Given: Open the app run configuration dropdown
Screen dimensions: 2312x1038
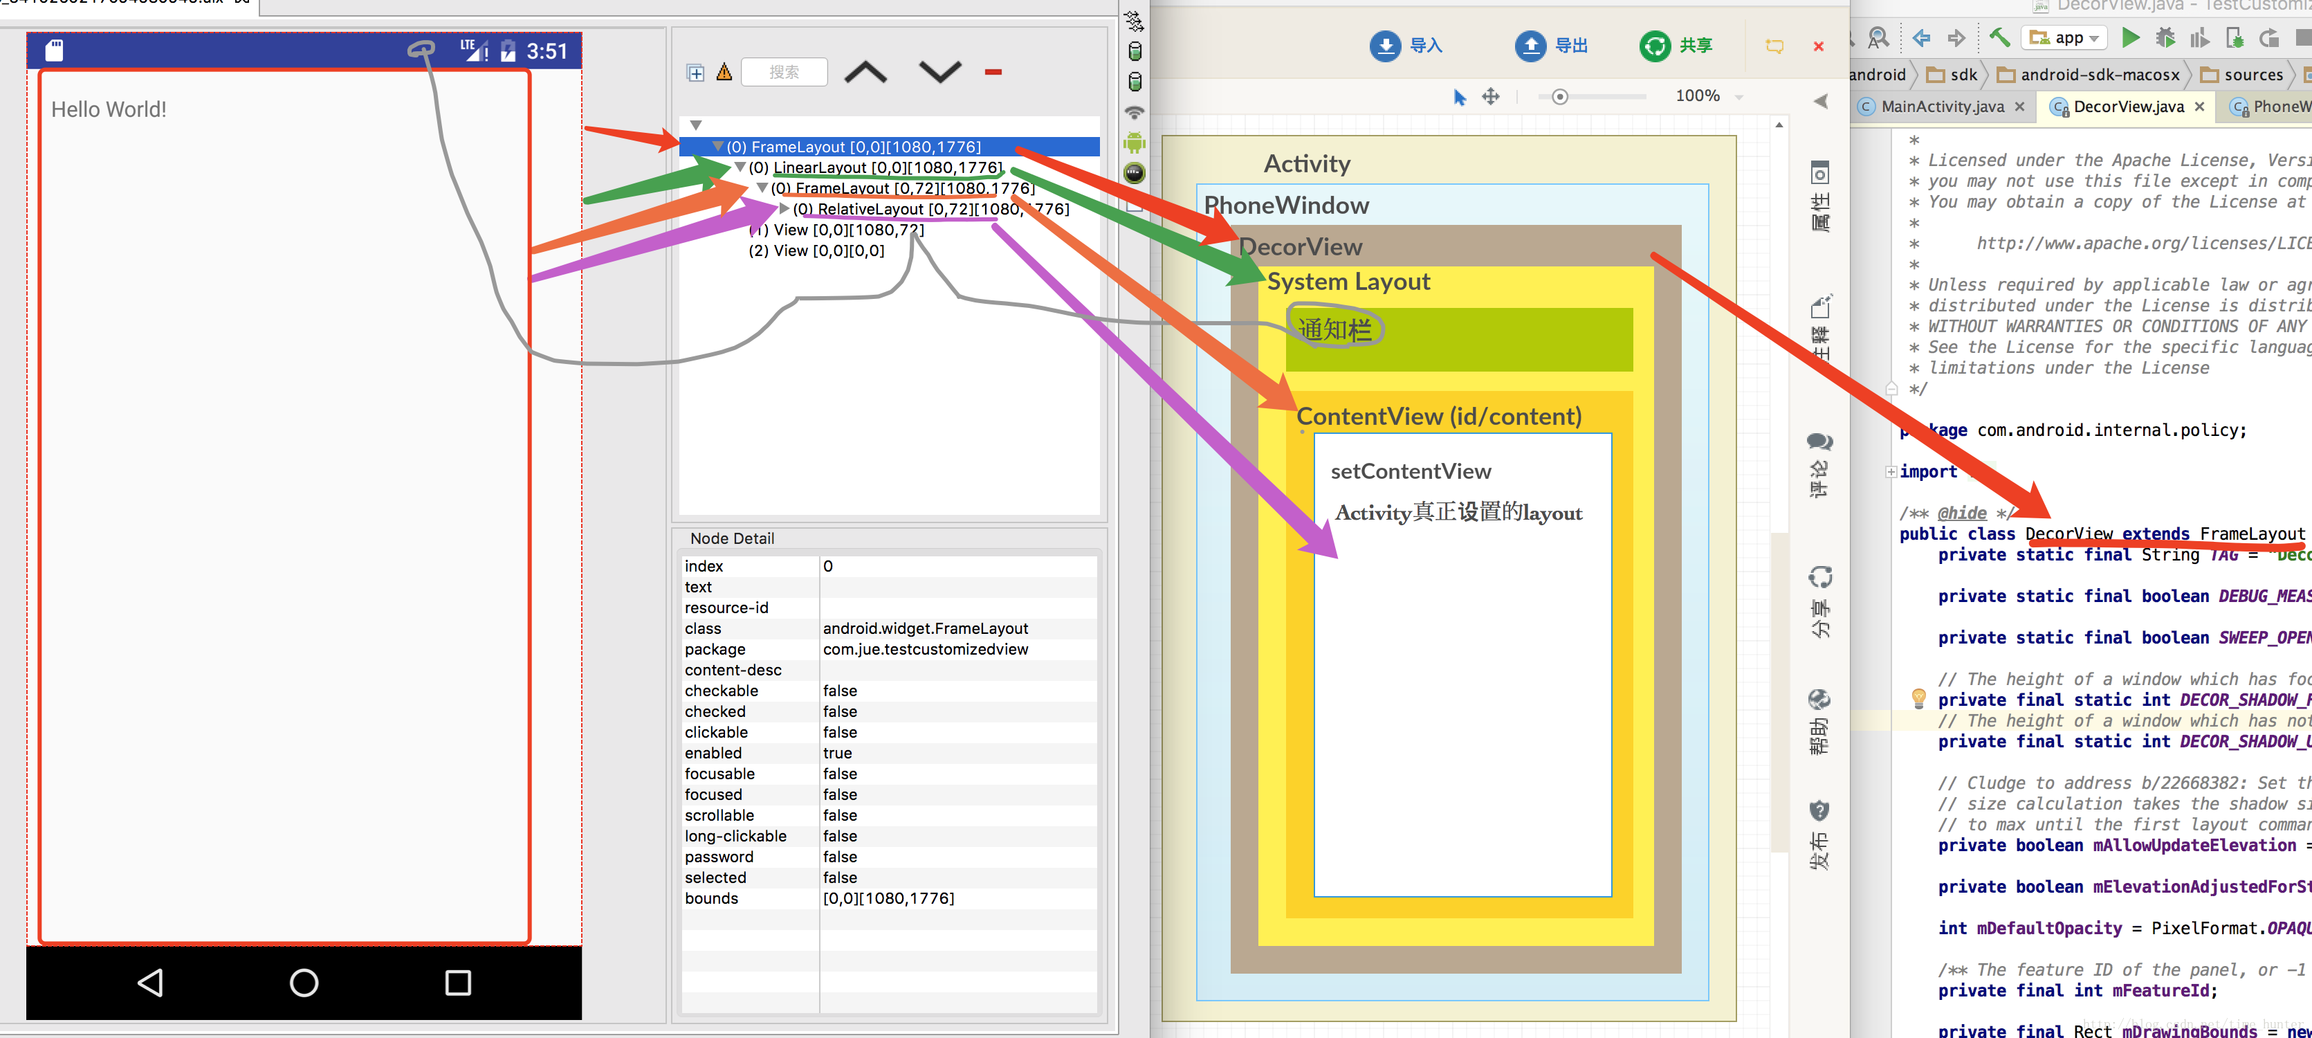Looking at the screenshot, I should pos(2064,37).
